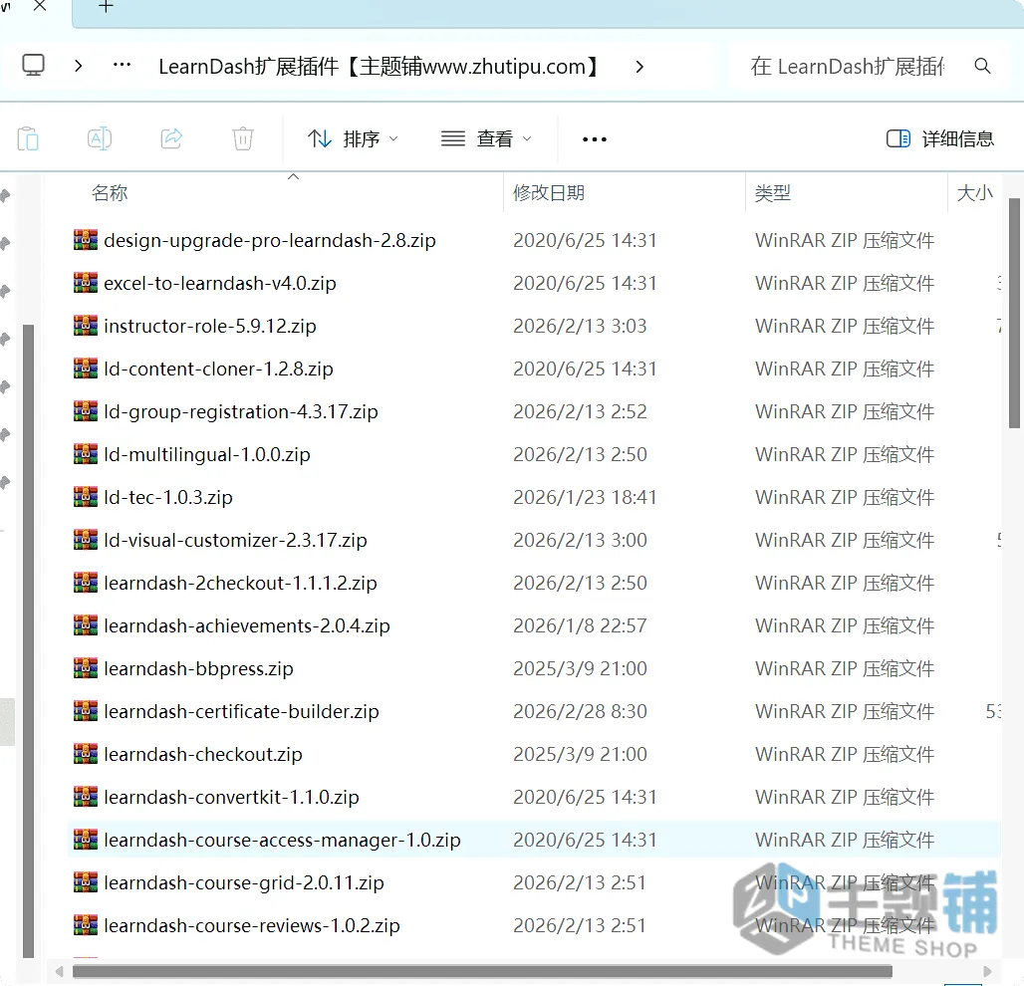
Task: Select design-upgrade-pro-learndash-2.8.zip icon
Action: coord(86,240)
